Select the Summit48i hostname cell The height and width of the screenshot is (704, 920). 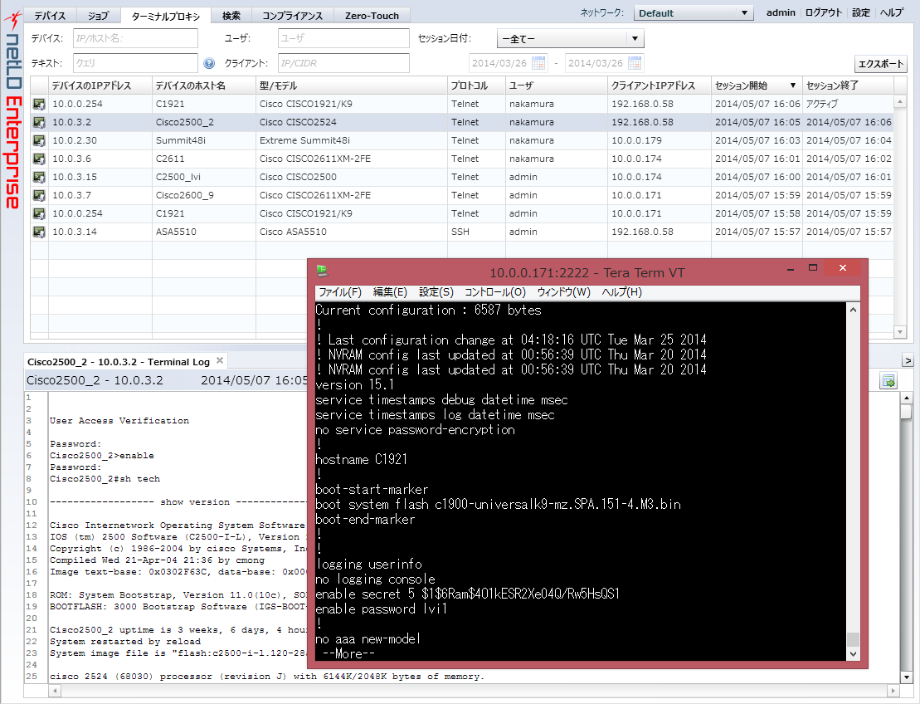pyautogui.click(x=203, y=140)
